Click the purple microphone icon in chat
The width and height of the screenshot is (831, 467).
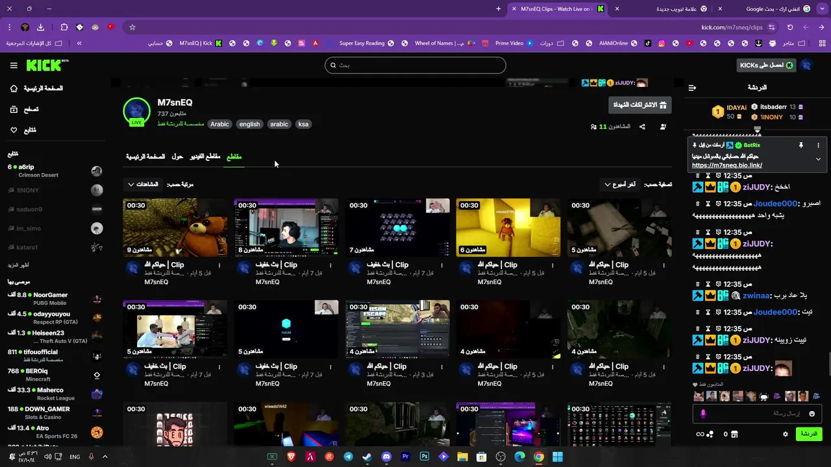click(x=703, y=414)
